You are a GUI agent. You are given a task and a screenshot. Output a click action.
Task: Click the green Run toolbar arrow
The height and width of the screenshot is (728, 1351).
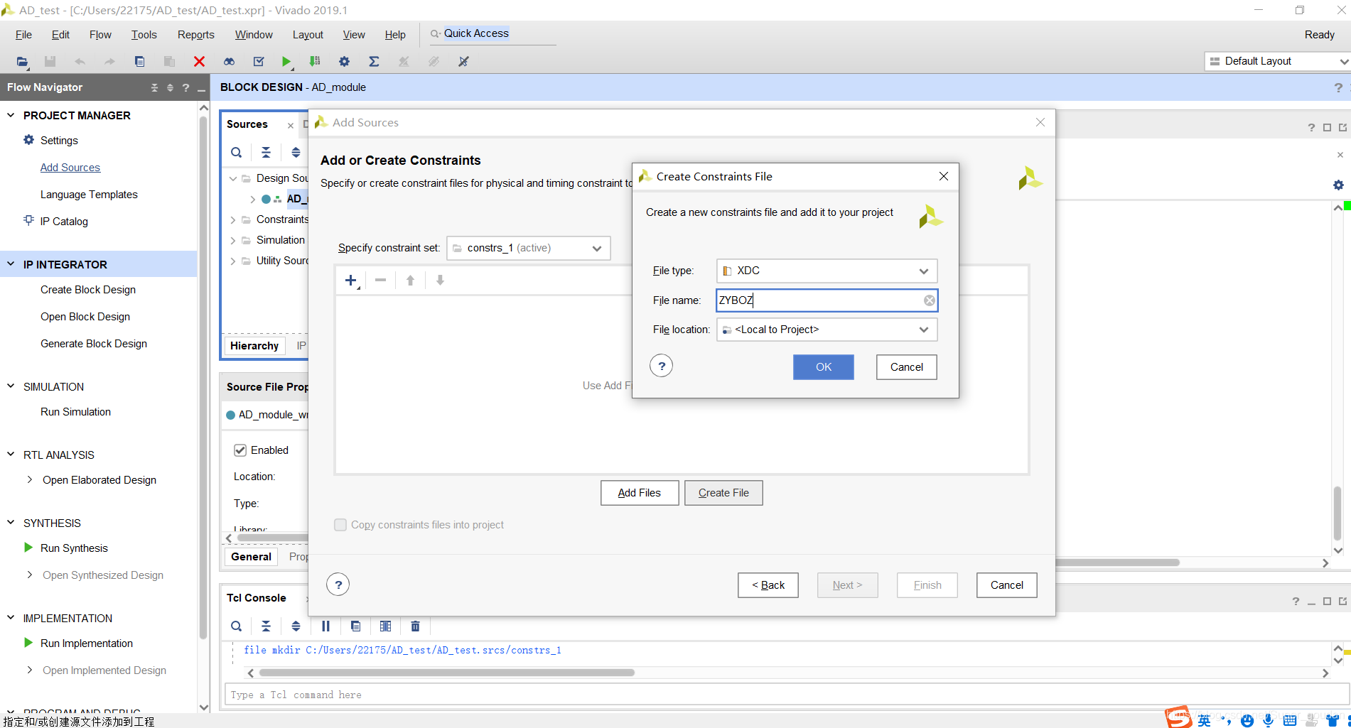(286, 62)
